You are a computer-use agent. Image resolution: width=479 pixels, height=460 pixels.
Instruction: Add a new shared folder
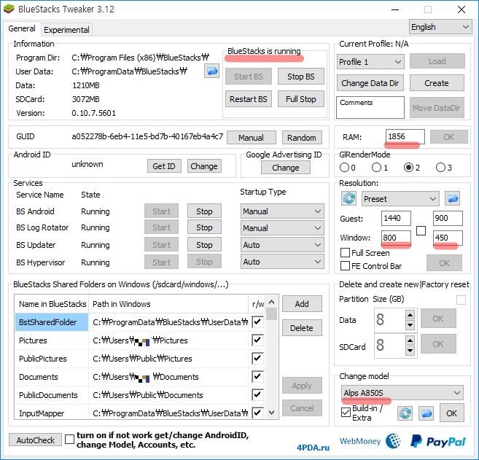302,303
